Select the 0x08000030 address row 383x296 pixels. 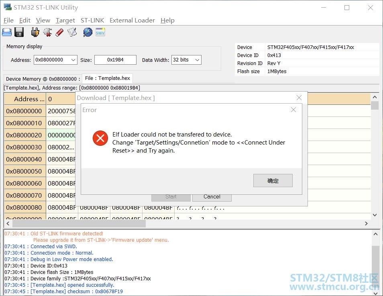pyautogui.click(x=25, y=147)
